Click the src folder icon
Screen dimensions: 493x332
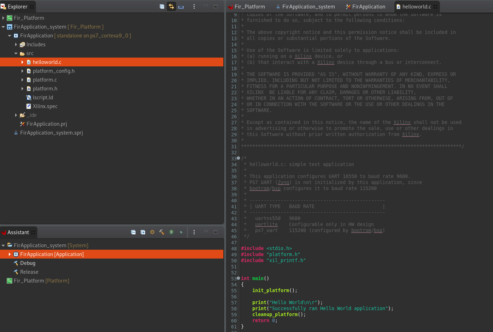tap(22, 53)
